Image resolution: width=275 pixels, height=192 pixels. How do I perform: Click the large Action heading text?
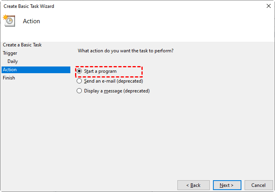(32, 21)
